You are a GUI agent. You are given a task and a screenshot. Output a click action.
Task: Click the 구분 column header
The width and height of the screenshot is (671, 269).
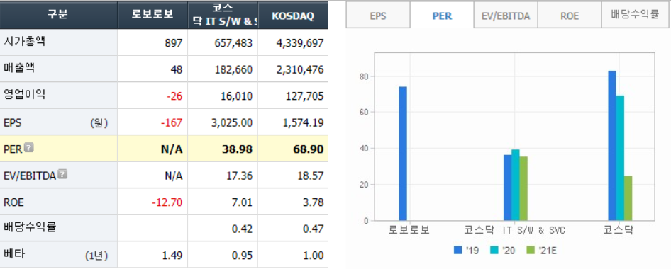tap(58, 15)
